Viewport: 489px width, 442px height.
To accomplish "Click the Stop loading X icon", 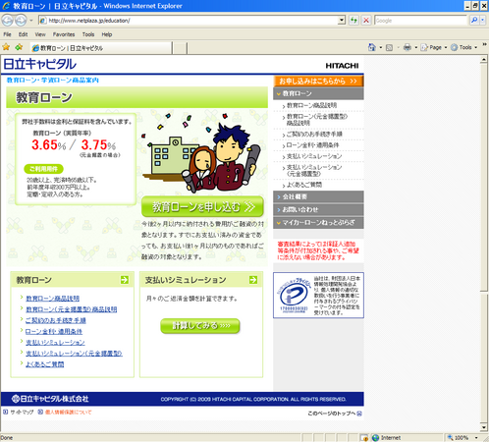I will pos(366,21).
